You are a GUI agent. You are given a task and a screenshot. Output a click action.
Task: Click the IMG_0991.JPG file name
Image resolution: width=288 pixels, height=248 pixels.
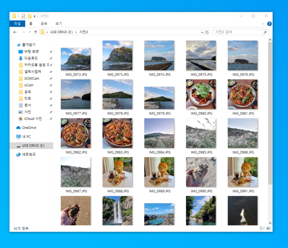coord(243,191)
